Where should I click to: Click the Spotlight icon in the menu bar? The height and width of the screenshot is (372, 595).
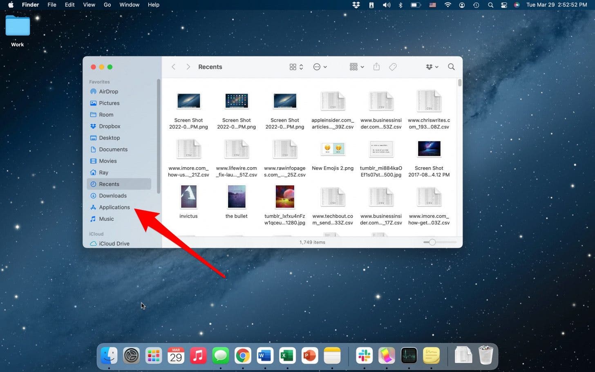click(490, 5)
